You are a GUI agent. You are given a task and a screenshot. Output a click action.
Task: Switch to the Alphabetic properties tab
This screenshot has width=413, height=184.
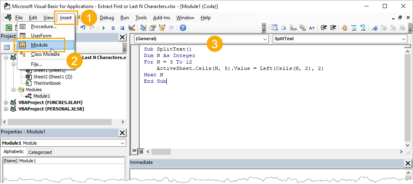click(x=13, y=151)
